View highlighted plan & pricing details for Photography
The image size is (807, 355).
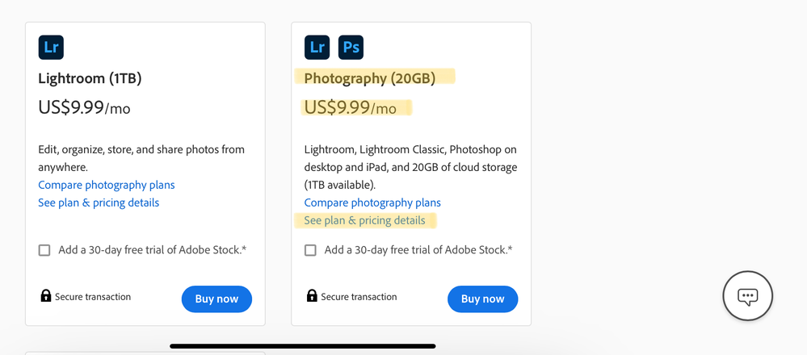(364, 220)
